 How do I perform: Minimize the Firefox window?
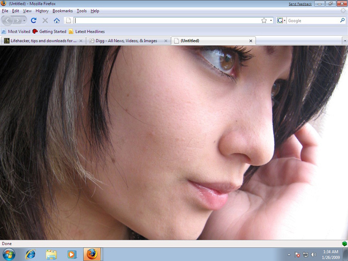pos(320,4)
